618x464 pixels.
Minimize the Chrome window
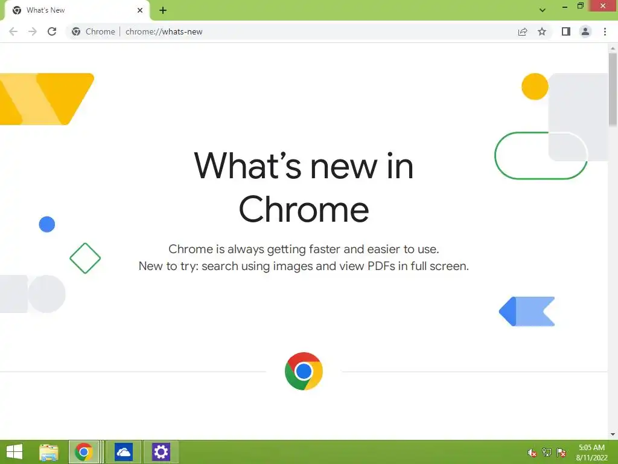point(565,6)
